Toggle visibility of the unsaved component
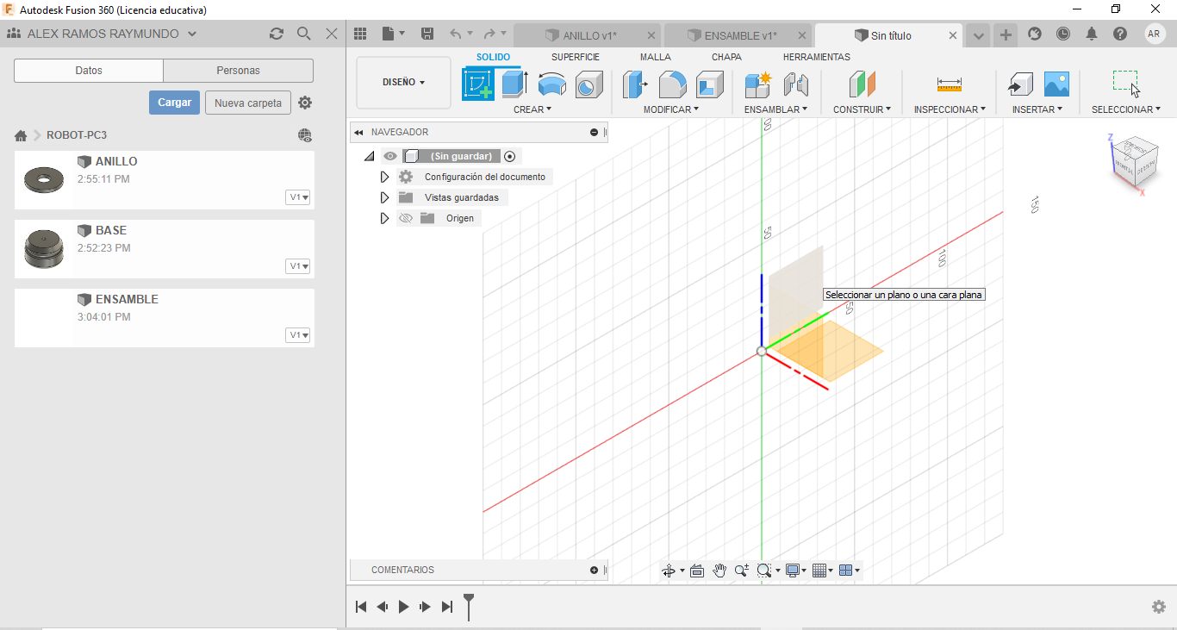The image size is (1177, 630). (390, 156)
